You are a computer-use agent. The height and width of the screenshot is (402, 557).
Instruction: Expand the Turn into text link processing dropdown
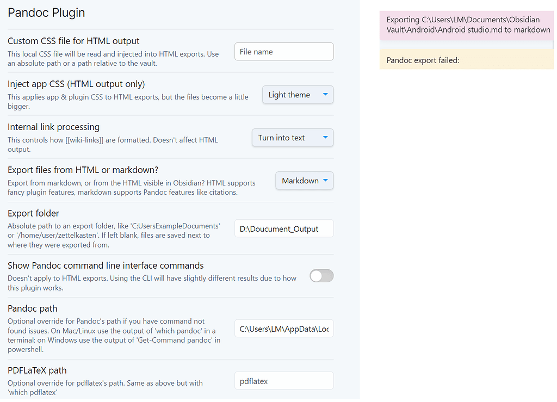292,138
